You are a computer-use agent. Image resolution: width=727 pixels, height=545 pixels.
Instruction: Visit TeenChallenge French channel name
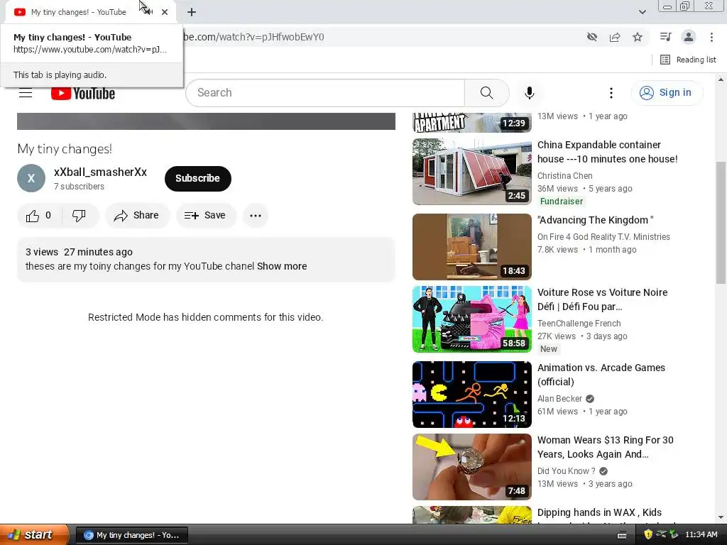[x=579, y=324]
